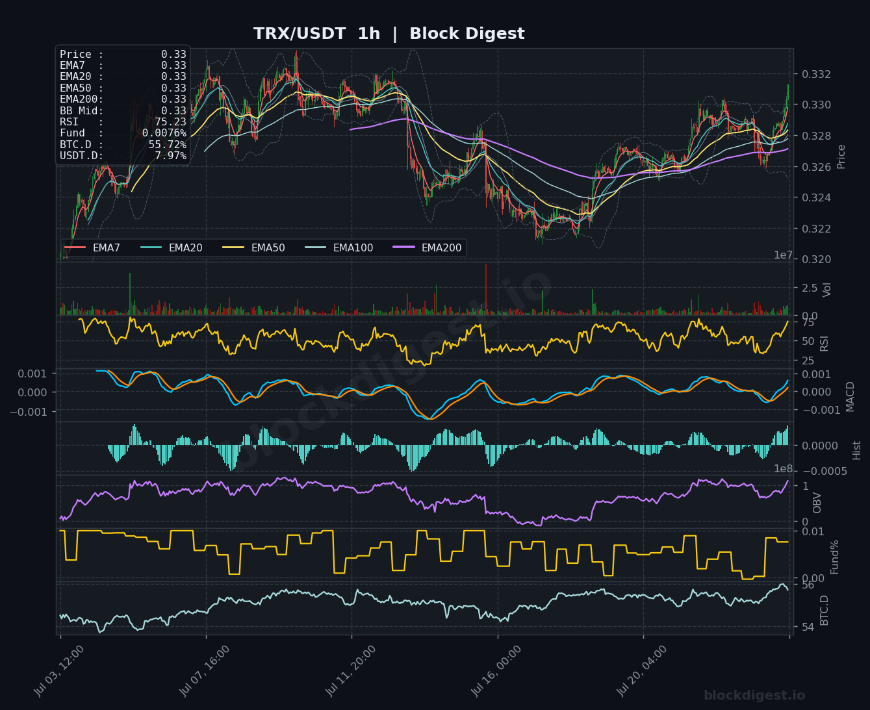Click the 50 tick on the RSI axis
Viewport: 870px width, 710px height.
point(808,342)
